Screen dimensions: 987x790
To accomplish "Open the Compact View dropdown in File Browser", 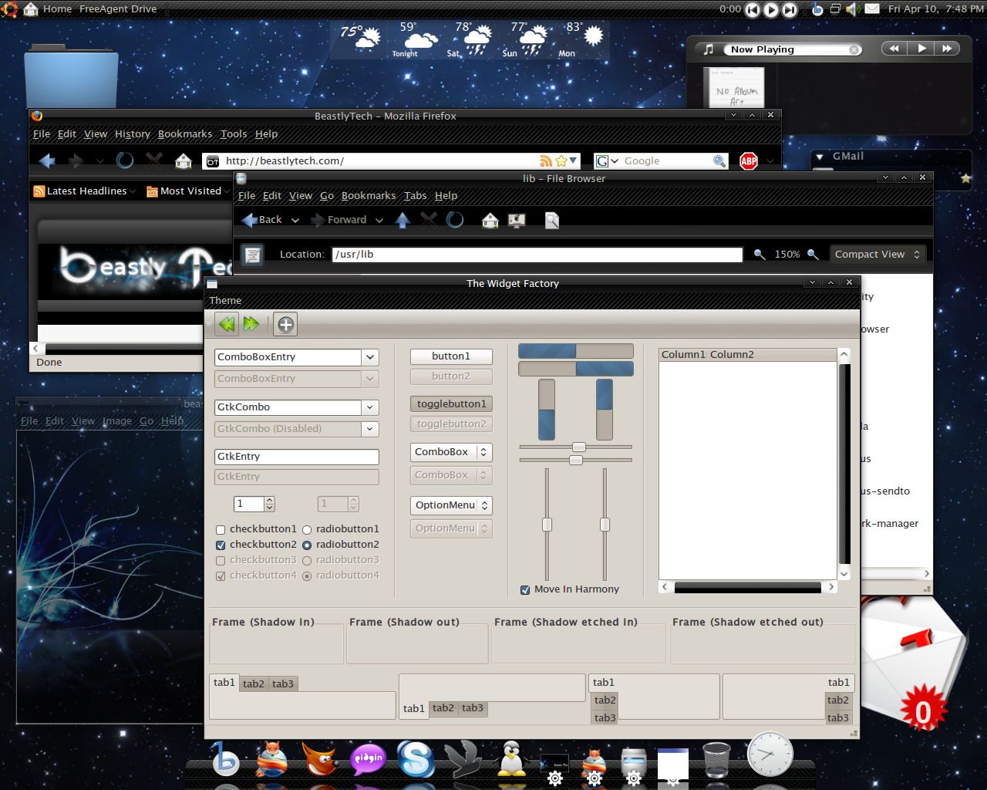I will pos(878,255).
